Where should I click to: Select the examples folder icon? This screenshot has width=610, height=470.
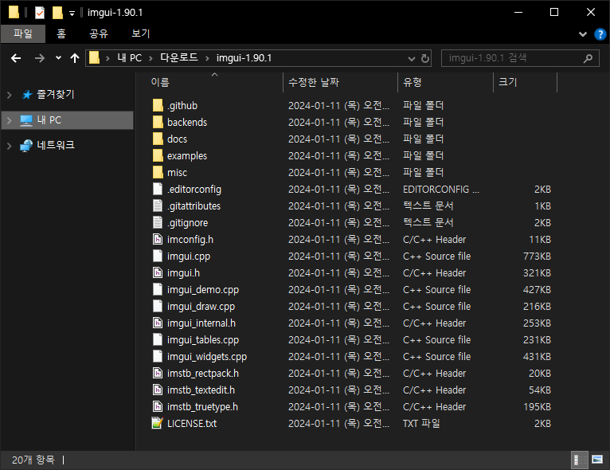[158, 155]
